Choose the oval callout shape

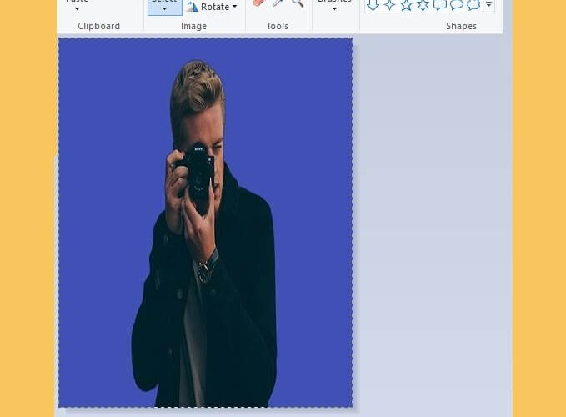point(457,5)
